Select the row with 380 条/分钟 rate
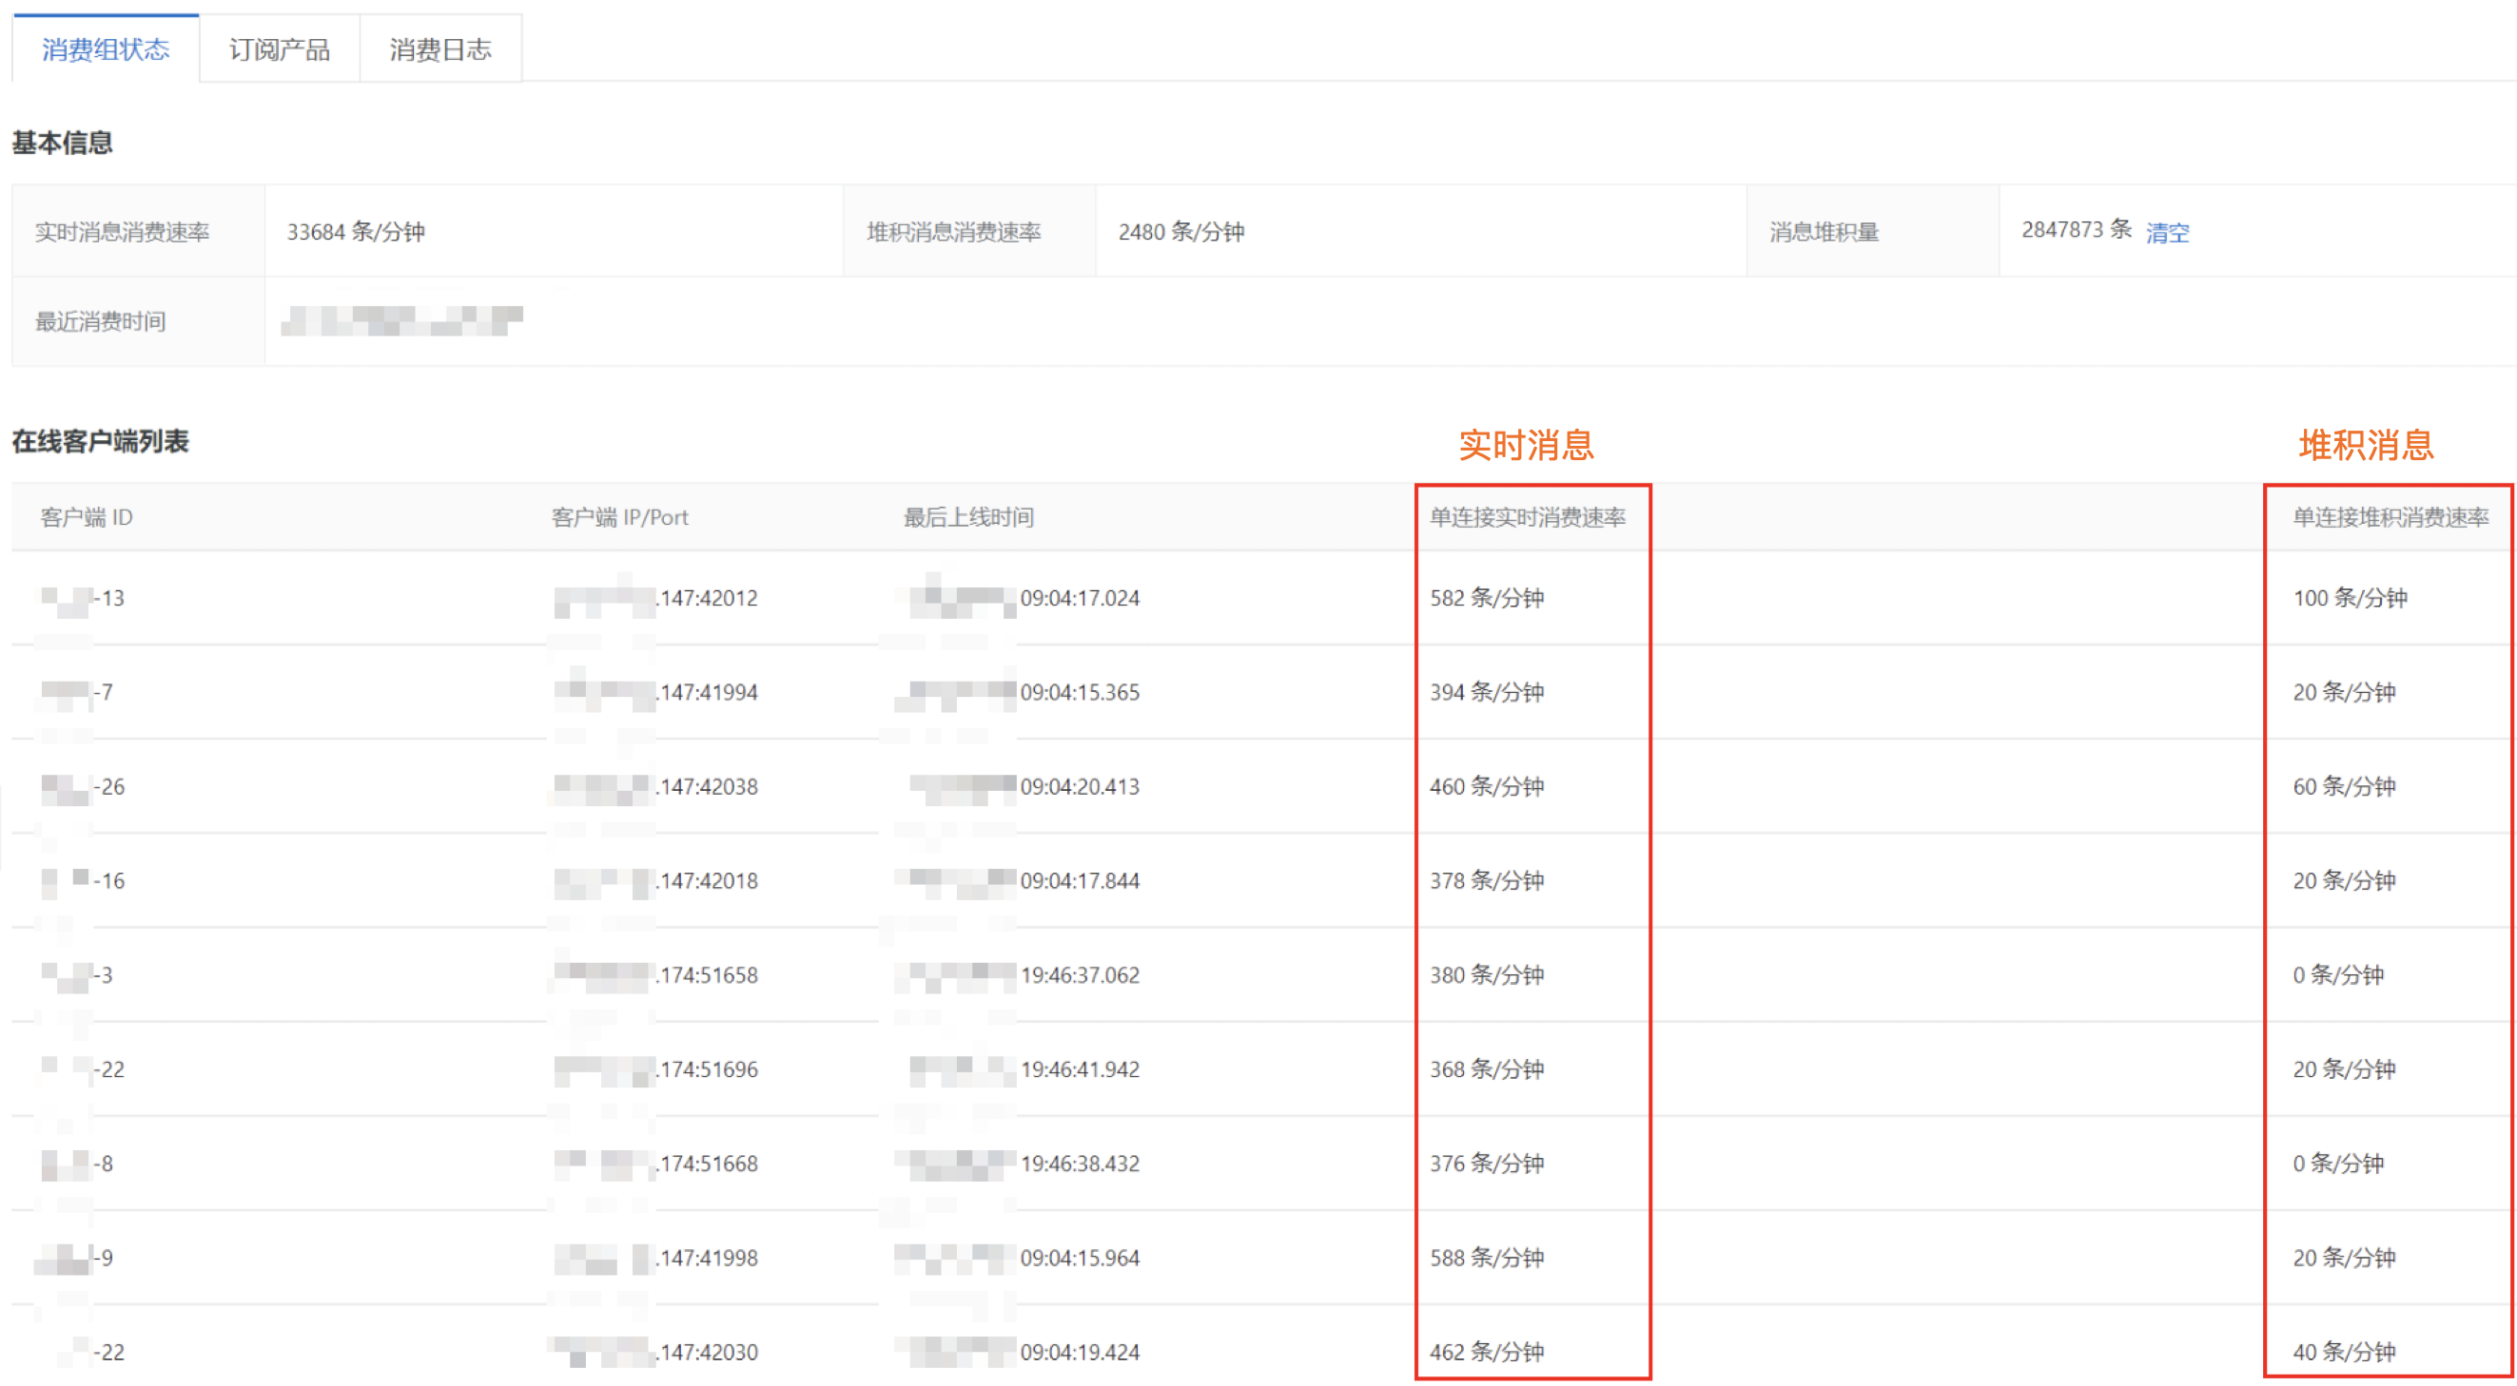The height and width of the screenshot is (1386, 2517). pyautogui.click(x=1486, y=974)
